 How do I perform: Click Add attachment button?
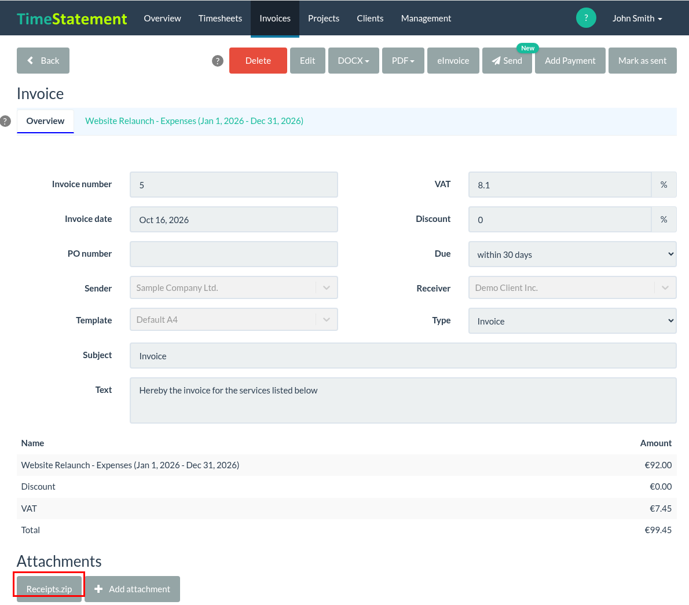(132, 589)
